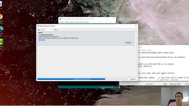Viewport: 189px width, 106px height.
Task: Click the boards list vertical scrollbar
Action: 136,54
